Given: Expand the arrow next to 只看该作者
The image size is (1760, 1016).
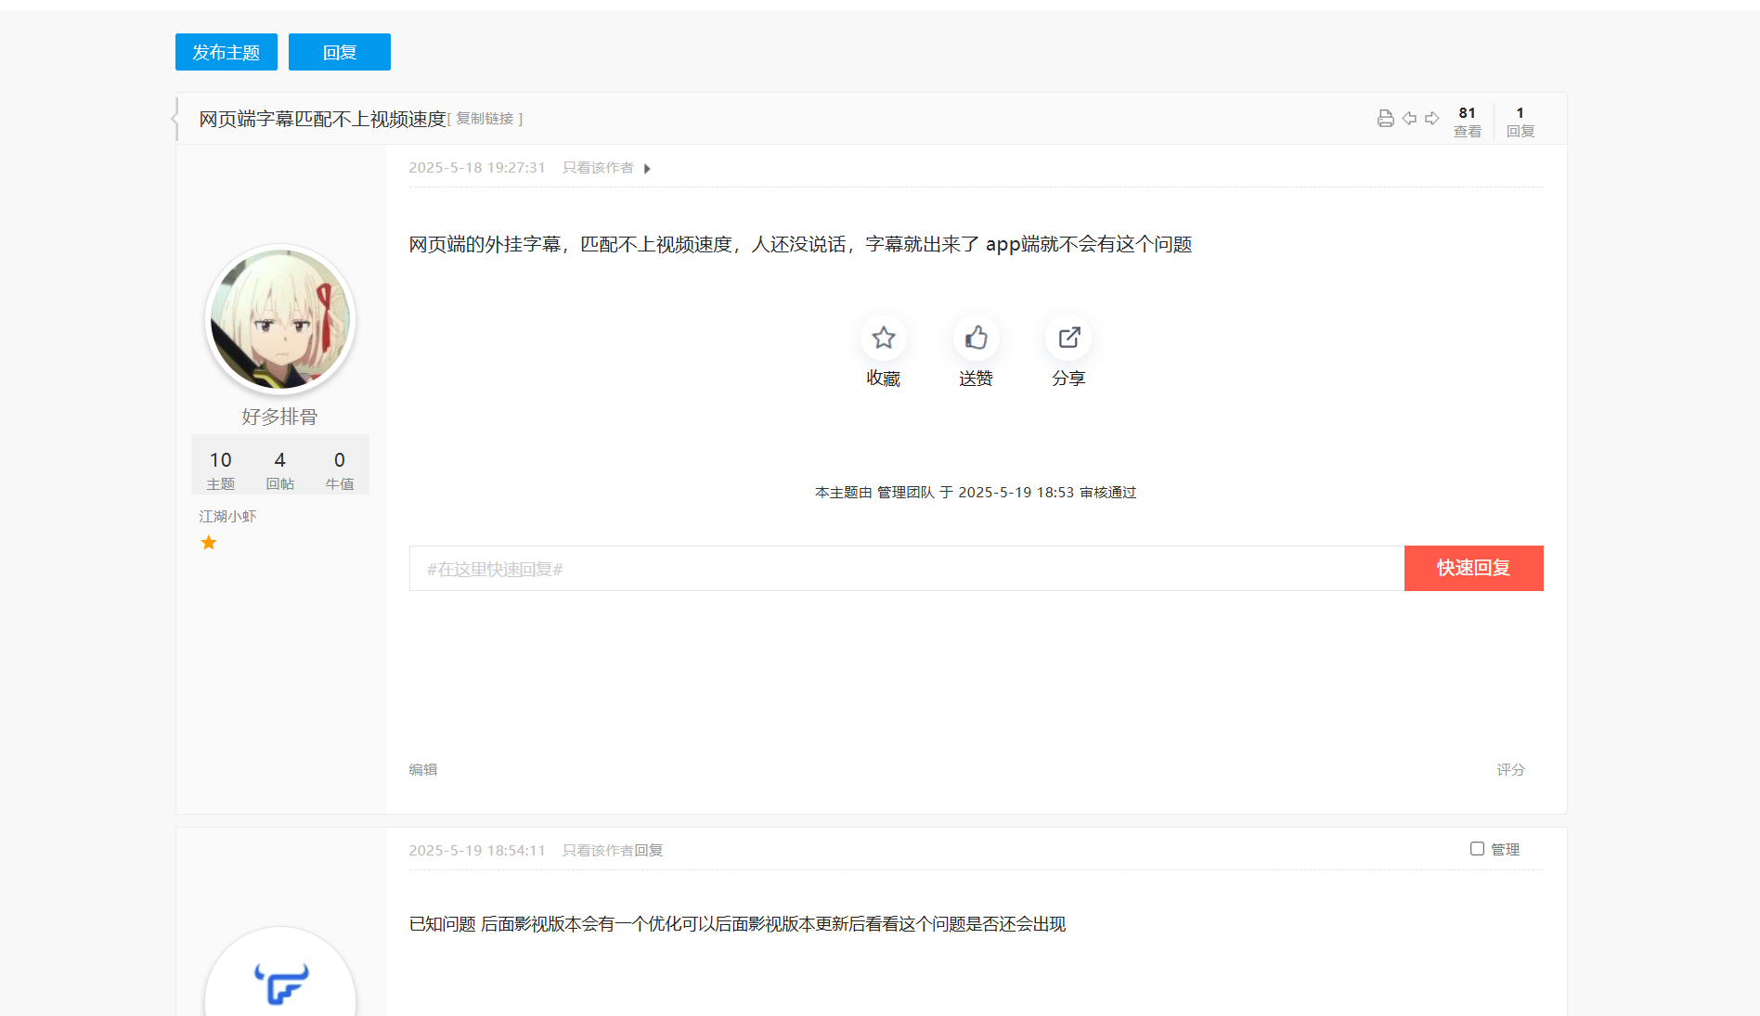Looking at the screenshot, I should (x=647, y=169).
